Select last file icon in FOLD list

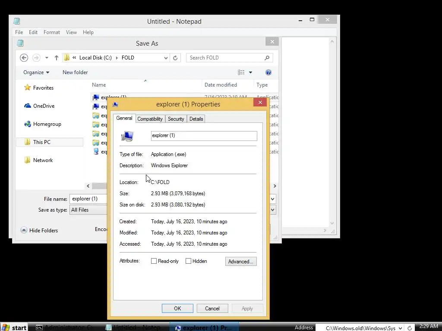(x=96, y=152)
